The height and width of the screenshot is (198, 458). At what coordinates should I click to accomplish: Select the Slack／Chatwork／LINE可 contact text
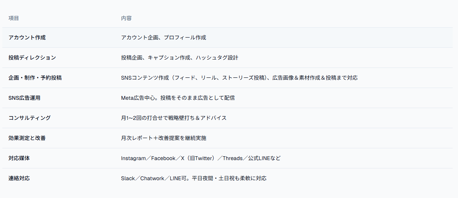pos(153,178)
